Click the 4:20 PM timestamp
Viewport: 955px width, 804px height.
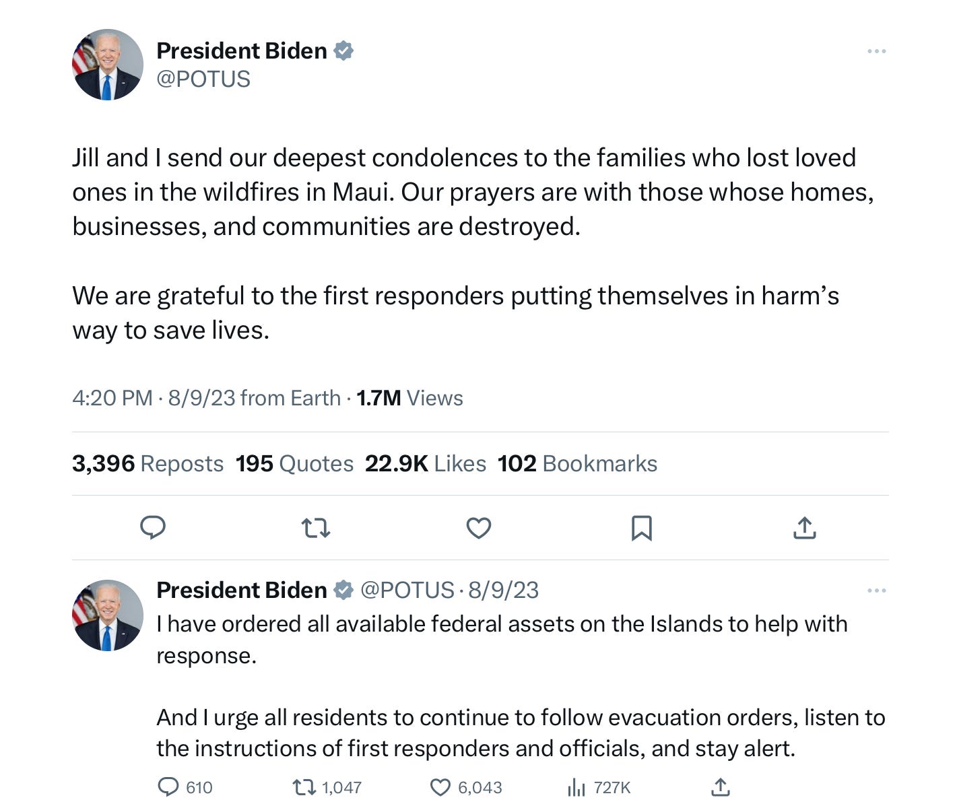pos(112,398)
